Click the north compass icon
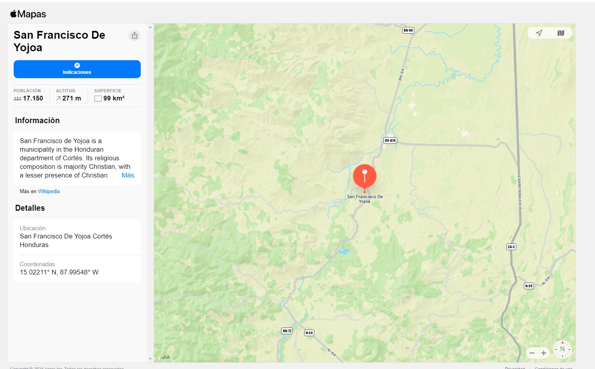Image resolution: width=595 pixels, height=369 pixels. [x=563, y=349]
